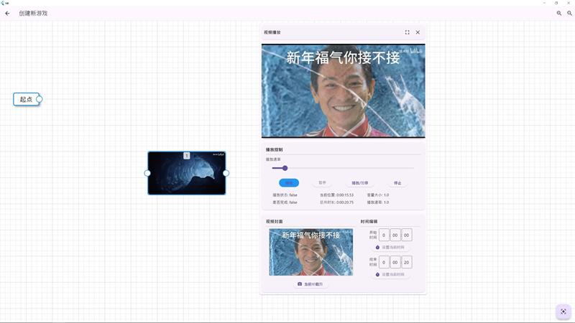Click the 起点 node output connector circle
This screenshot has height=323, width=575.
tap(40, 99)
